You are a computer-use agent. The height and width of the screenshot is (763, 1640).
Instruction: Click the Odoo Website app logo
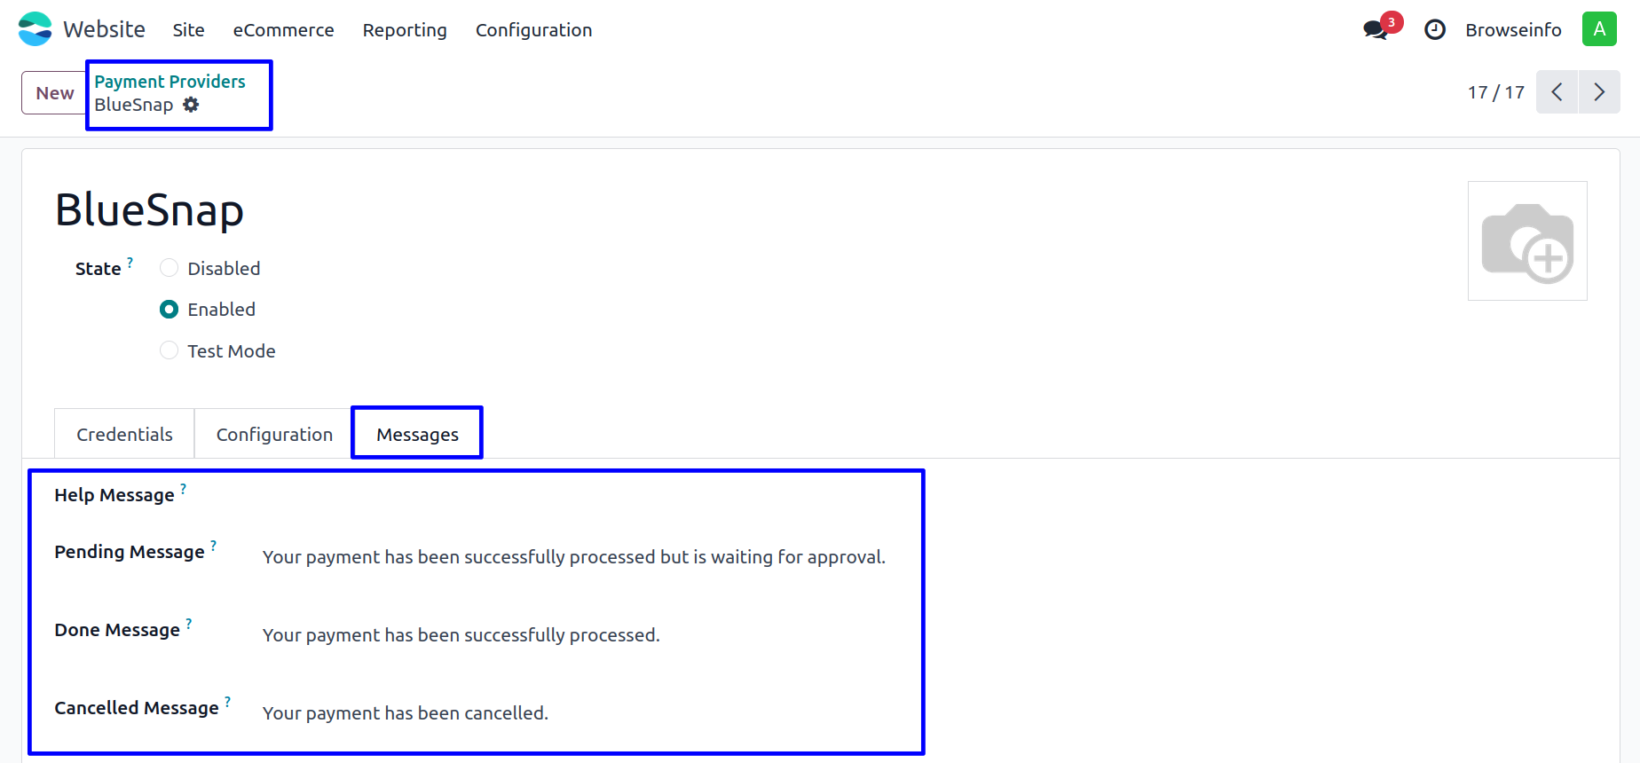coord(35,29)
